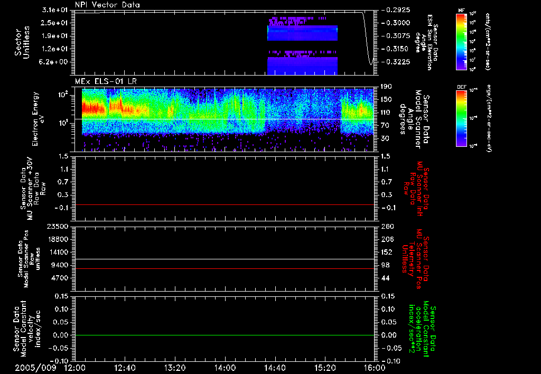The width and height of the screenshot is (541, 374).
Task: Click the '206' telemetry tick value
Action: [387, 239]
